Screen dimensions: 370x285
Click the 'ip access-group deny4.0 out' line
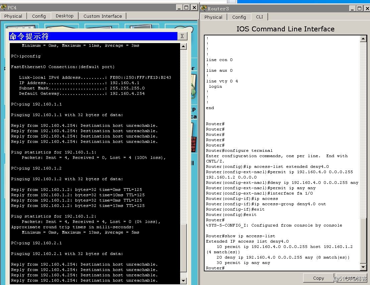[266, 204]
